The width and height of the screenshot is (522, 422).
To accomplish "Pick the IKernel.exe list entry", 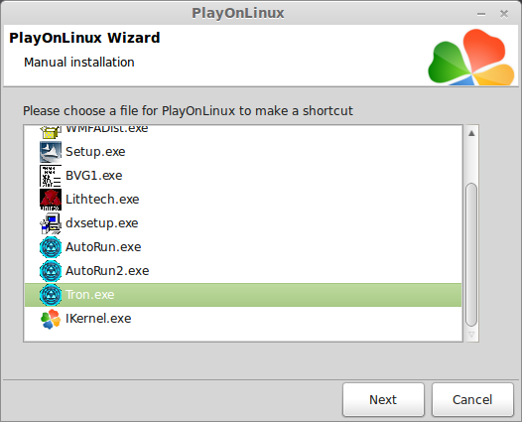I will pos(243,319).
